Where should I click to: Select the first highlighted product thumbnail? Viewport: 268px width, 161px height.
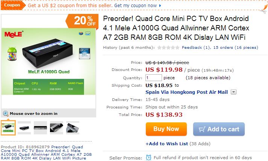[x=8, y=128]
